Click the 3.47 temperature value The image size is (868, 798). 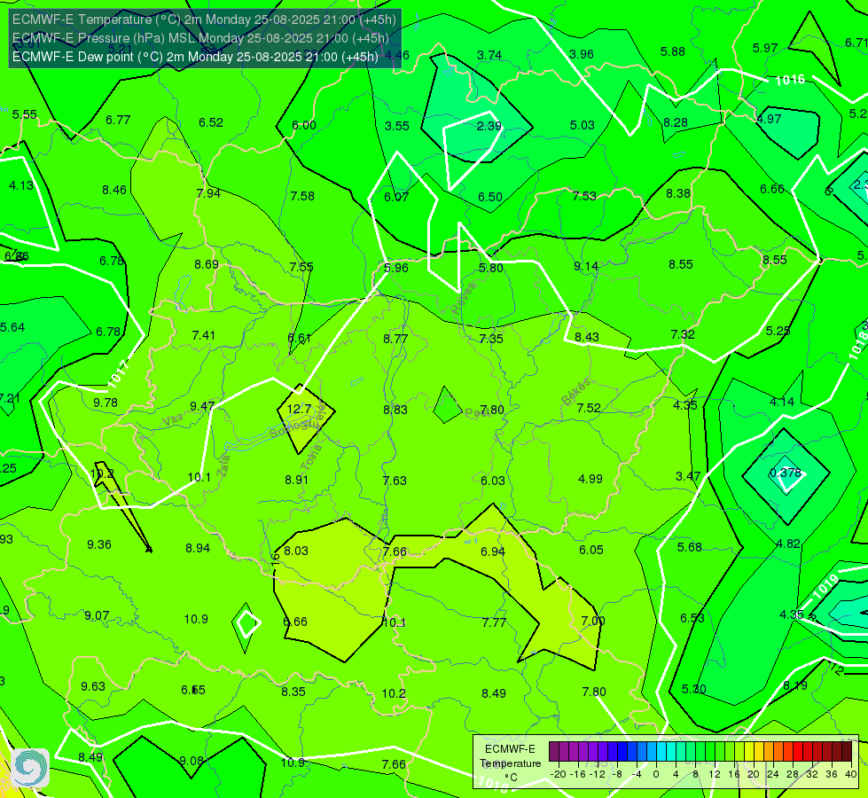(687, 476)
